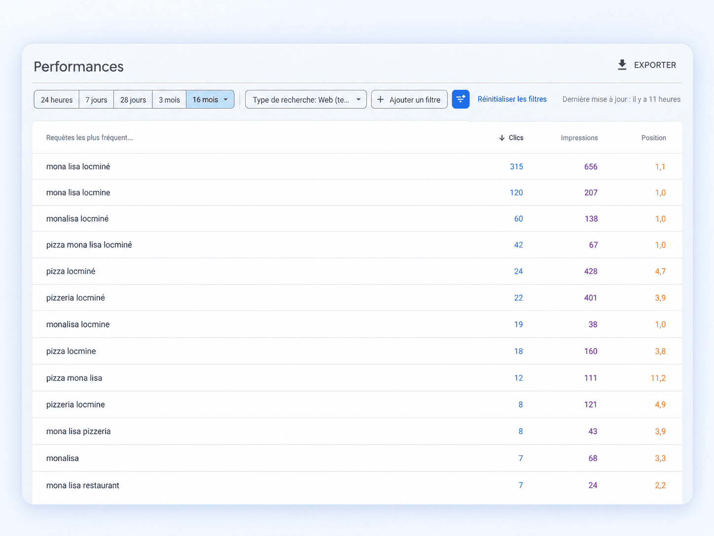Sort by the Clics column header

(x=516, y=138)
